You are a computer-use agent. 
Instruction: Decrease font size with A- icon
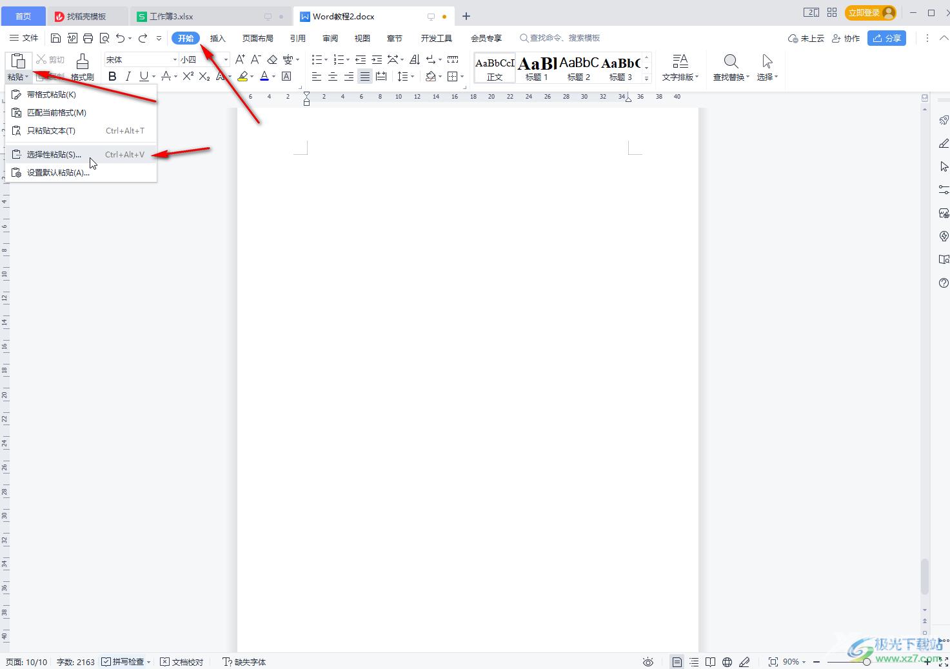[x=255, y=59]
